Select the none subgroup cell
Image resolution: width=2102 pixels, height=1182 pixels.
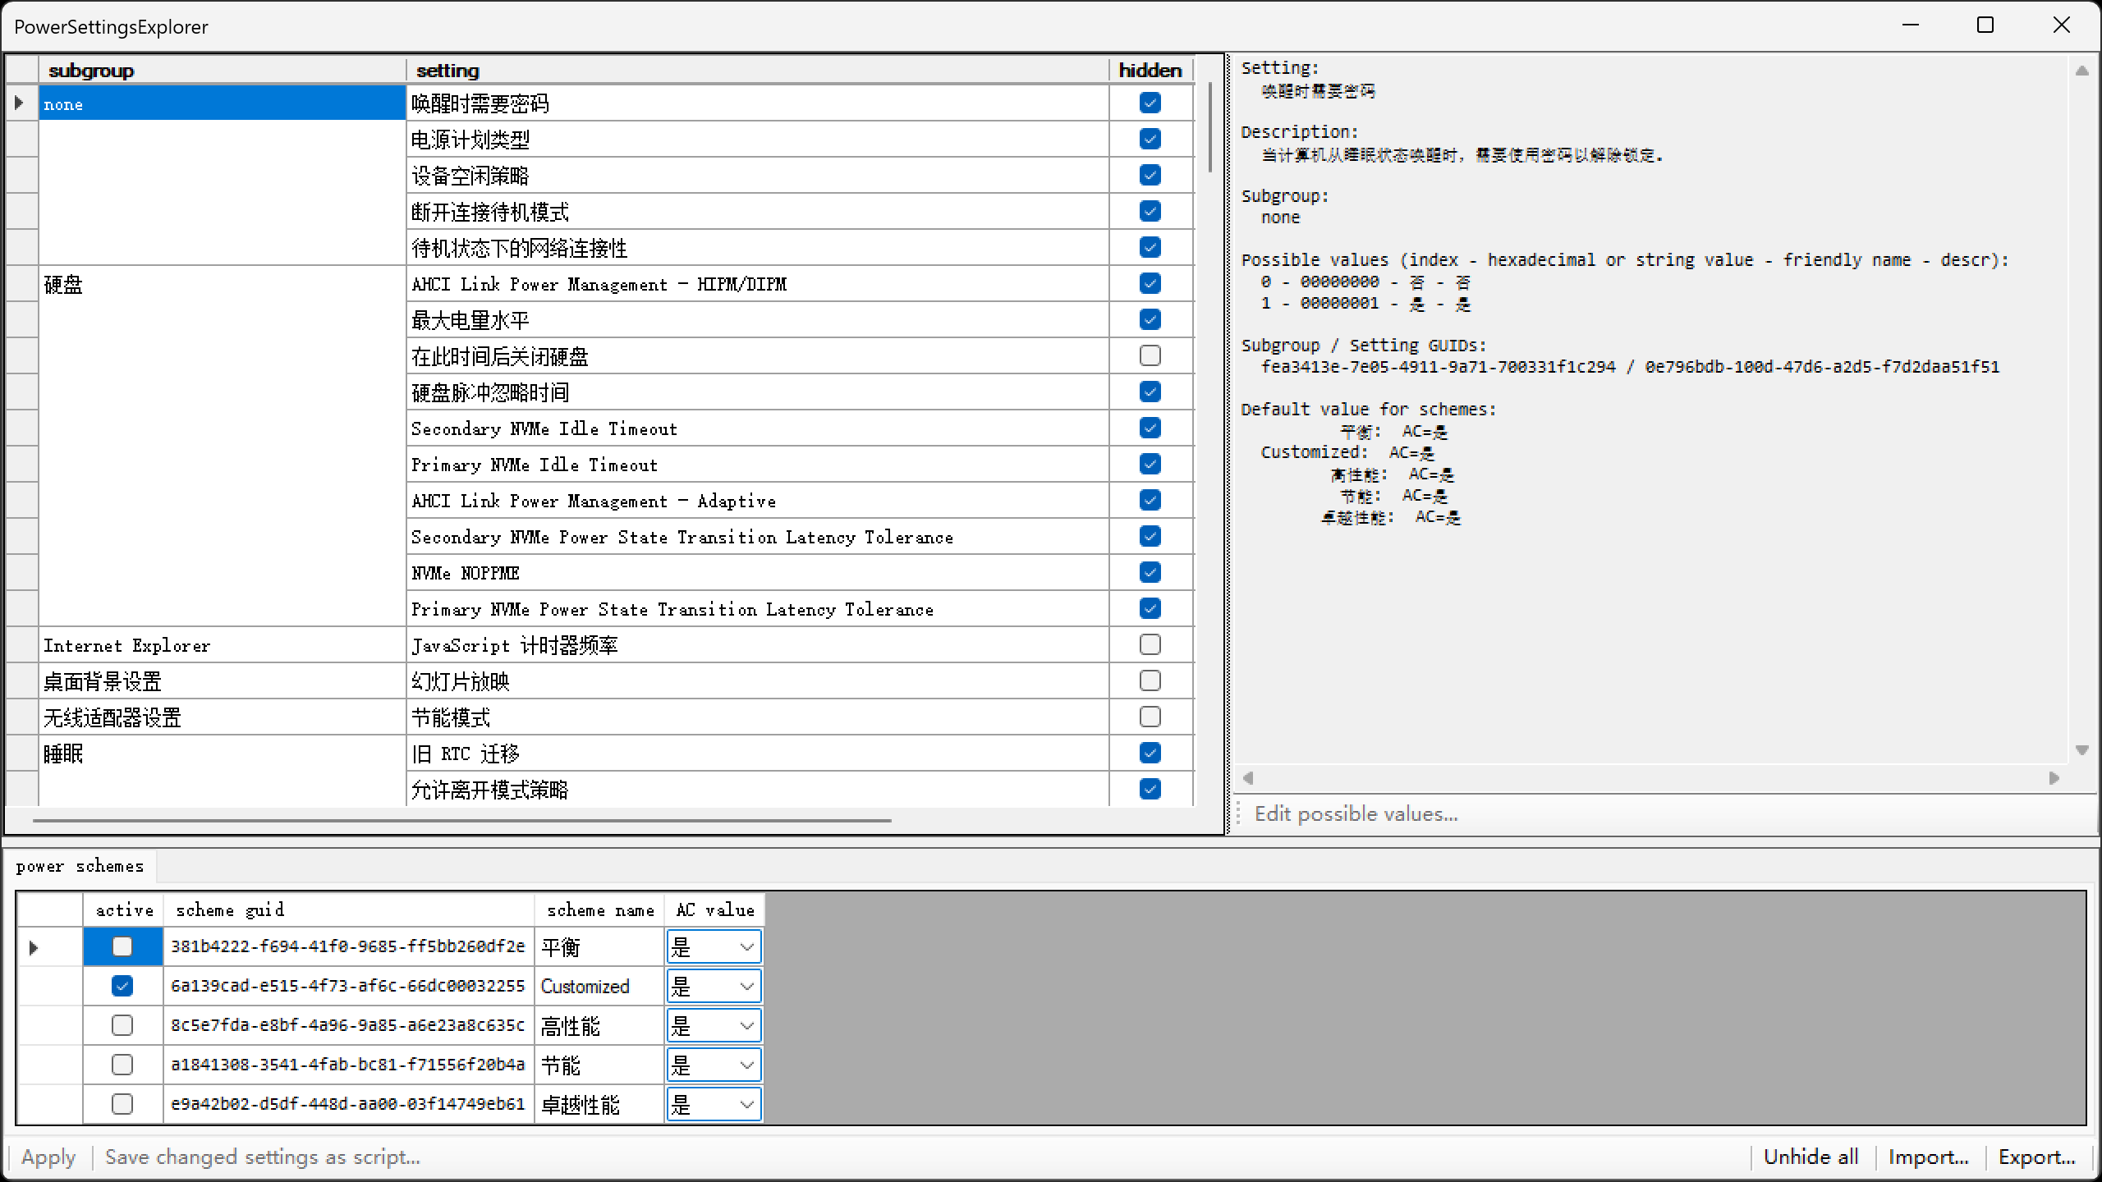coord(223,103)
